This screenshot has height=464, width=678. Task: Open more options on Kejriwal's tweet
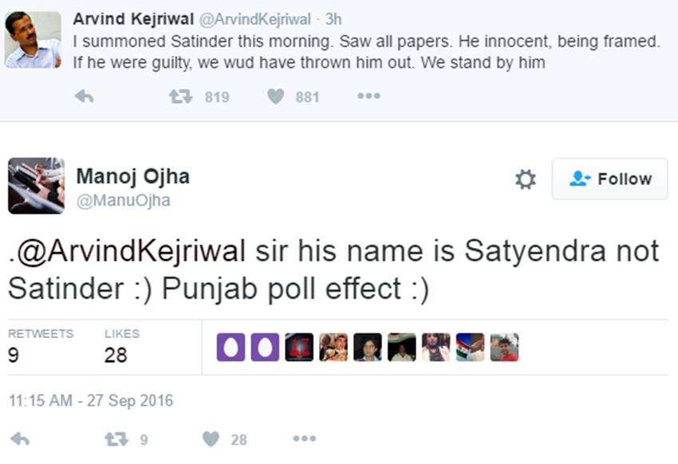click(x=369, y=97)
